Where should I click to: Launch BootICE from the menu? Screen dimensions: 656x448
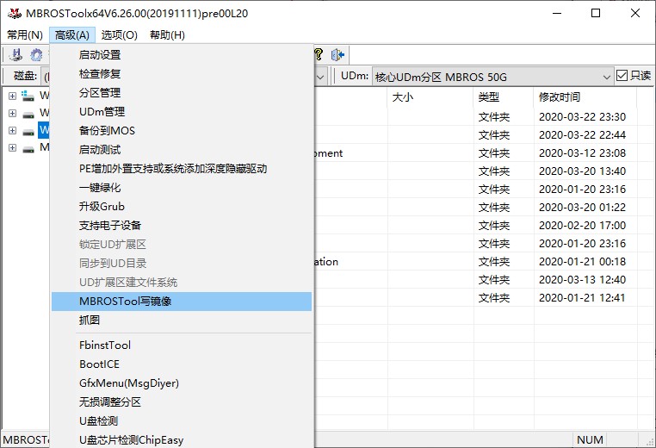182,364
